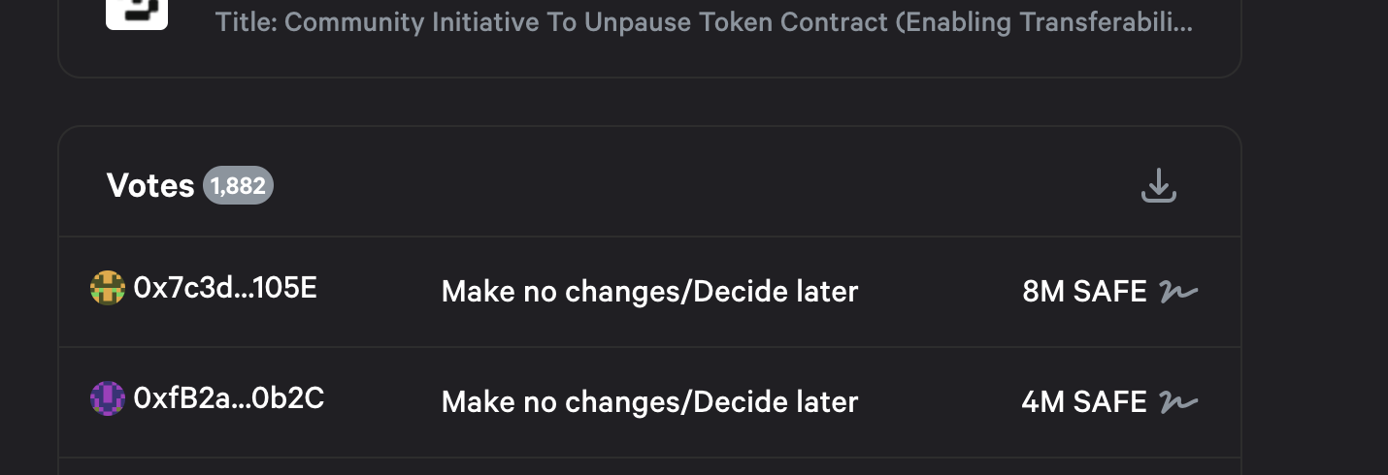
Task: Click the space logo above Votes
Action: [x=137, y=13]
